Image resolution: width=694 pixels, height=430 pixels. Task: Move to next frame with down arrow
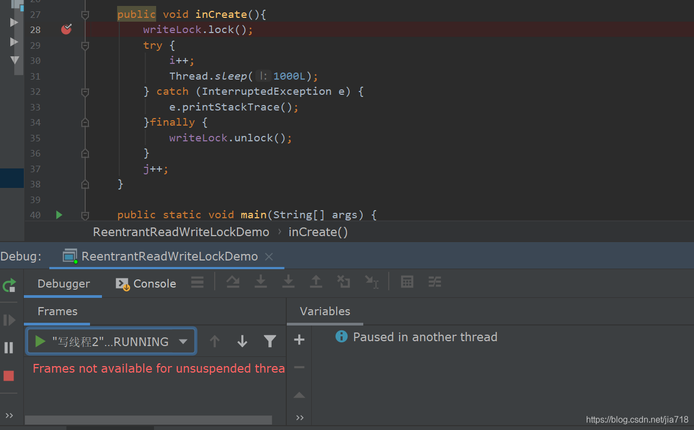242,341
